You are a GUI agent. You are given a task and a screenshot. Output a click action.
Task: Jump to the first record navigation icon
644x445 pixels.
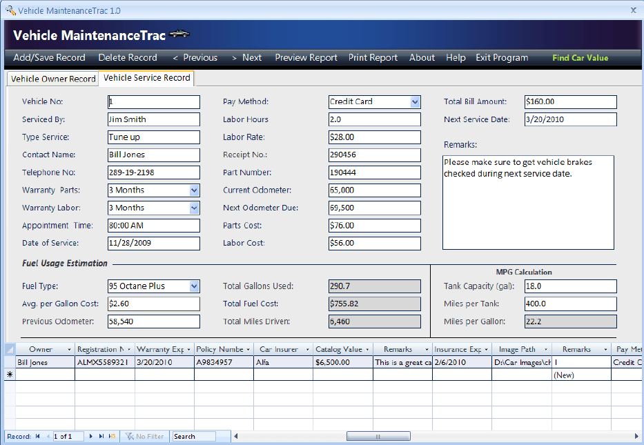(x=38, y=436)
